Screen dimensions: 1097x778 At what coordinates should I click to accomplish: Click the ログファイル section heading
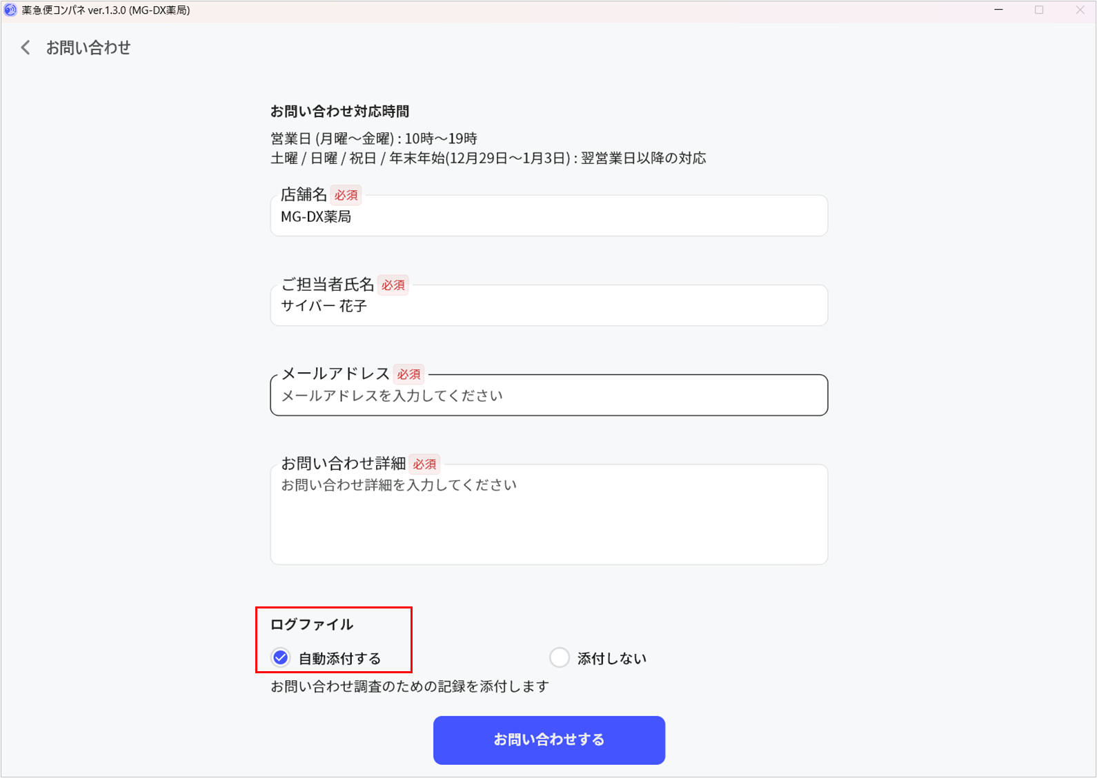tap(312, 624)
